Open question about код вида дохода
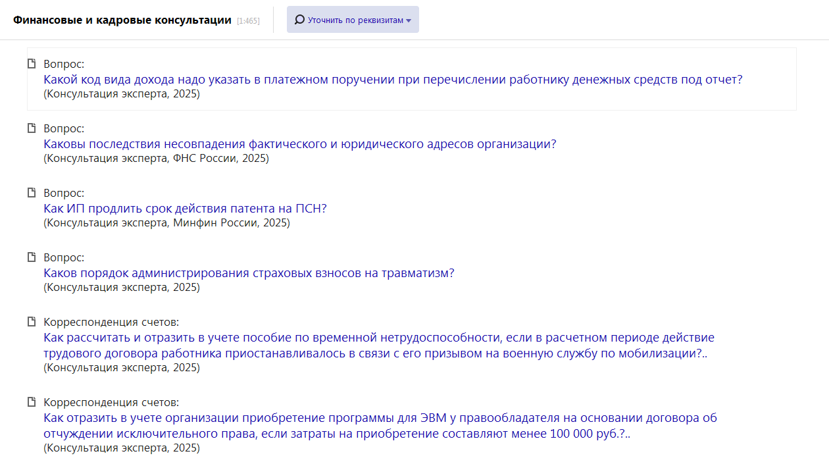The width and height of the screenshot is (829, 466). coord(392,80)
